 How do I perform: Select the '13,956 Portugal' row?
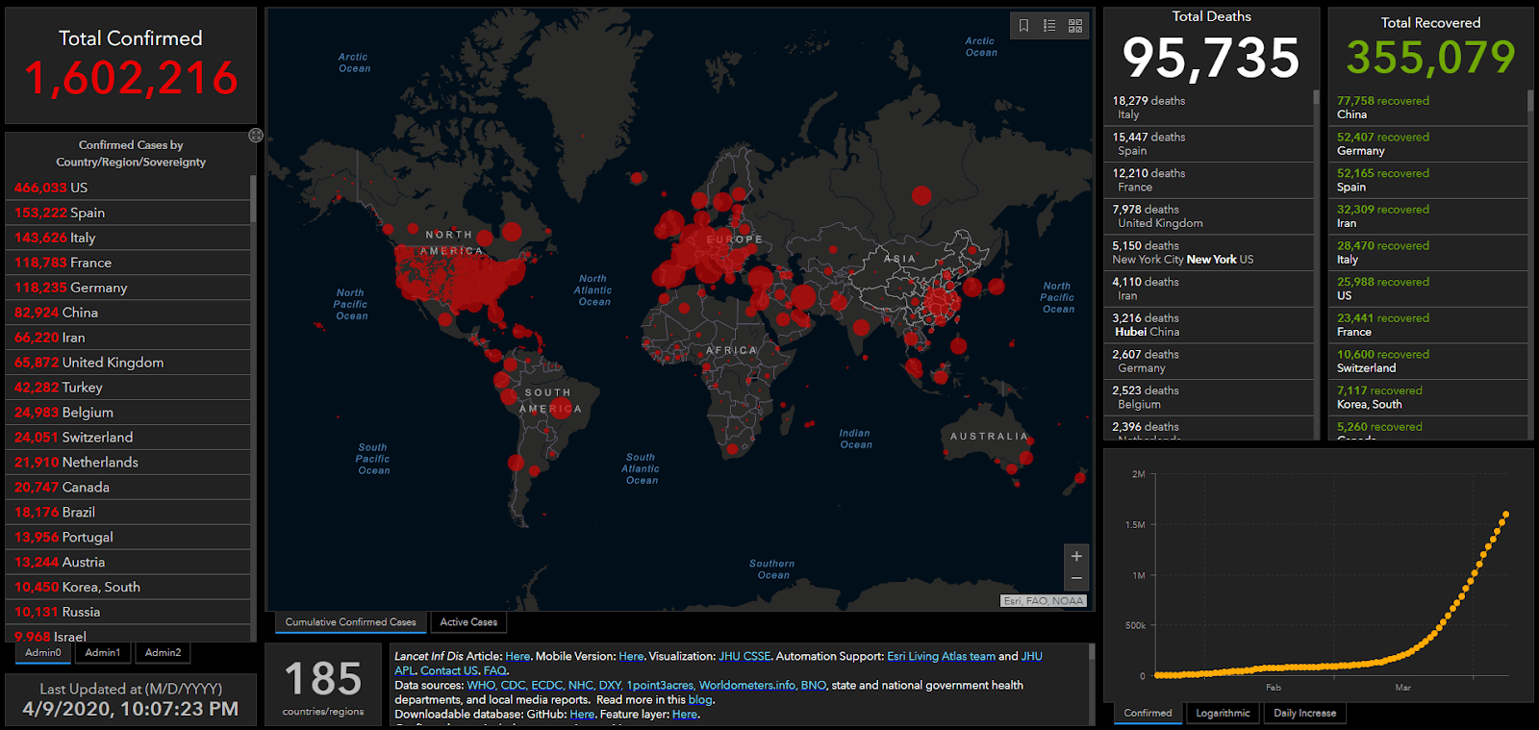click(x=129, y=538)
